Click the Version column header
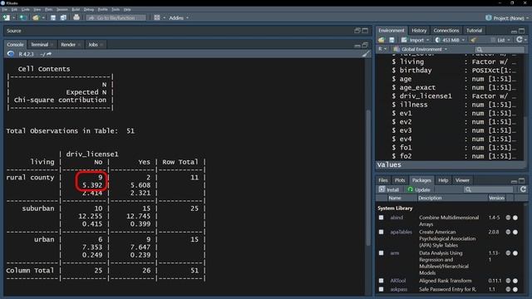This screenshot has height=299, width=532. coord(497,198)
